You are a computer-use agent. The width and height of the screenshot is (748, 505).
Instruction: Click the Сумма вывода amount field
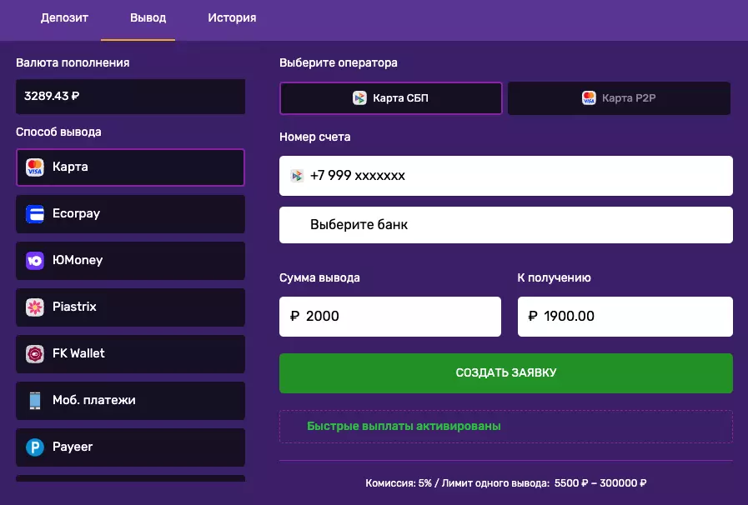coord(390,317)
